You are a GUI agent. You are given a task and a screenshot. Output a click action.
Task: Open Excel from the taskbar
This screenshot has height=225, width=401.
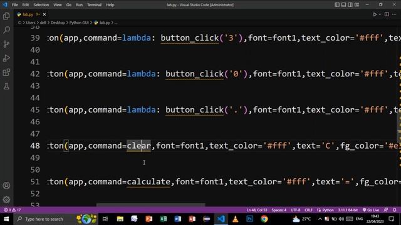[x=164, y=219]
